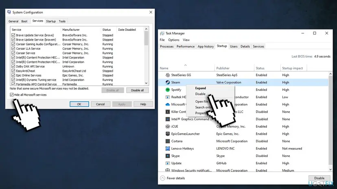Switch to the Processes tab
337x189 pixels.
(x=166, y=47)
